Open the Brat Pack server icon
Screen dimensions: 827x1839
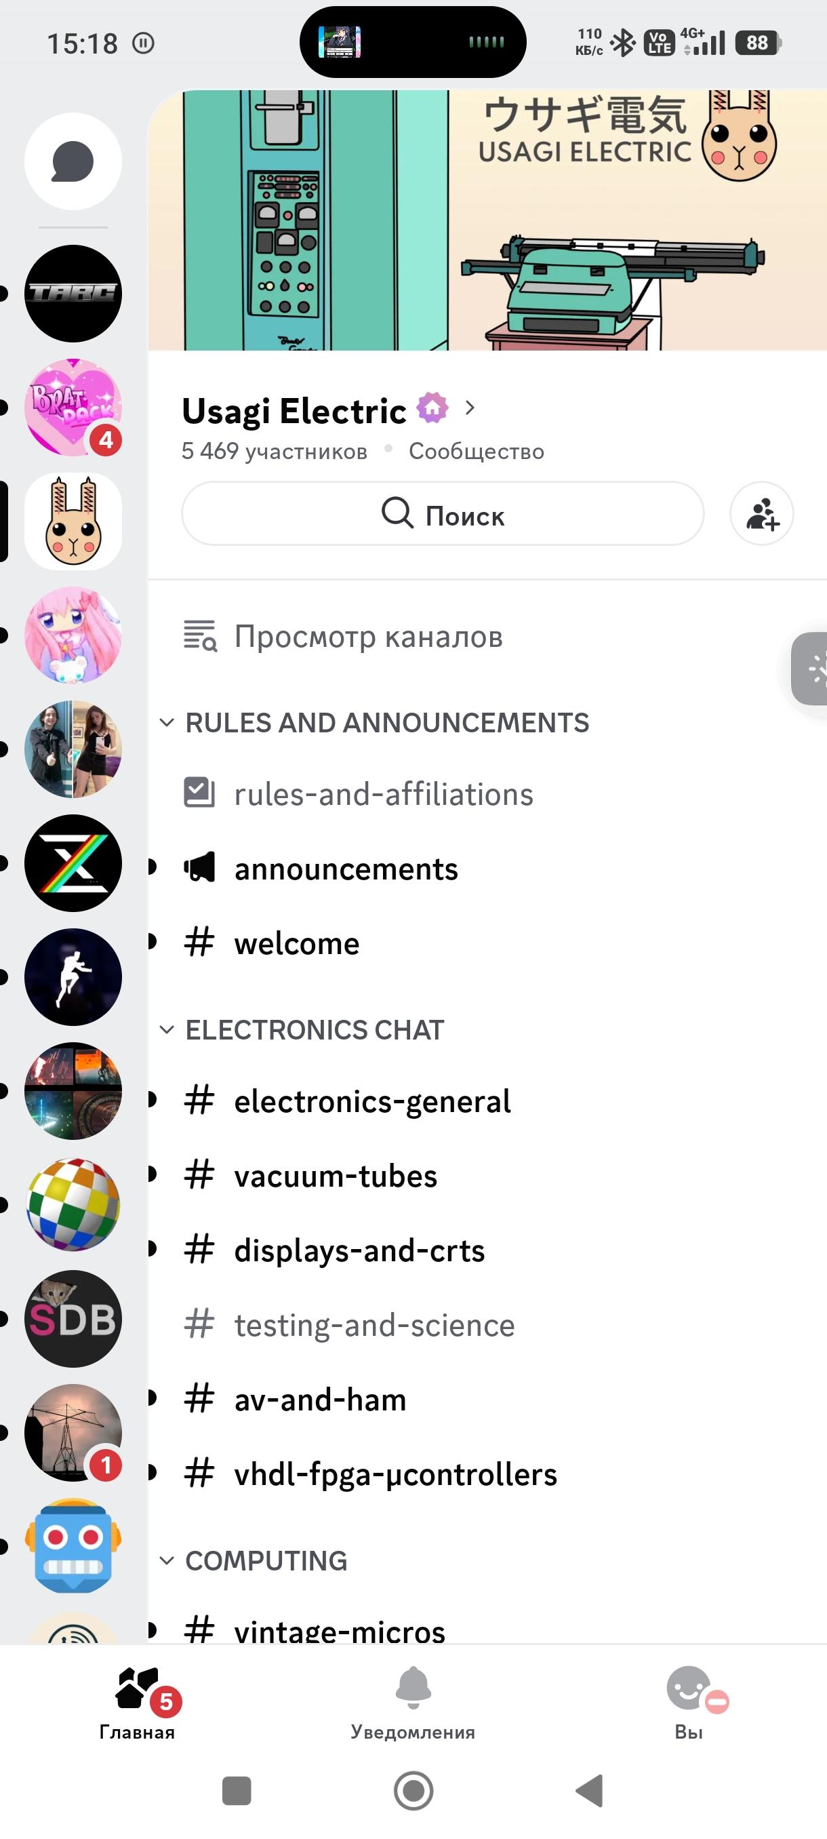(73, 407)
